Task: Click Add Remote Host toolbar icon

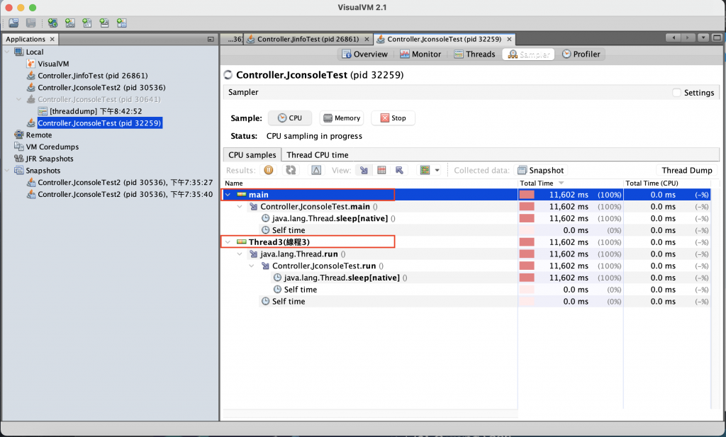Action: tap(52, 23)
